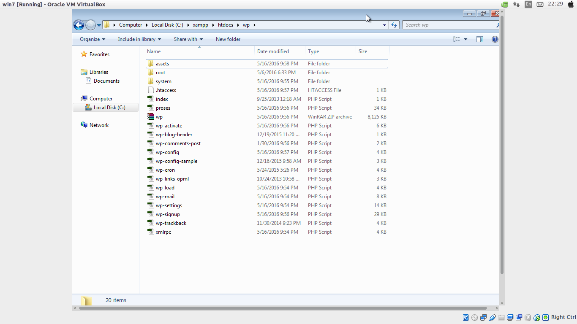Open Favorites in the navigation pane
This screenshot has width=577, height=324.
tap(99, 54)
